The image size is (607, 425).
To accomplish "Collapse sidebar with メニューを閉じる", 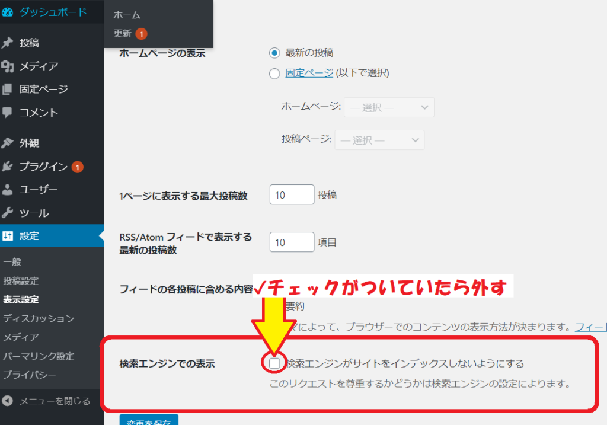I will click(x=47, y=401).
